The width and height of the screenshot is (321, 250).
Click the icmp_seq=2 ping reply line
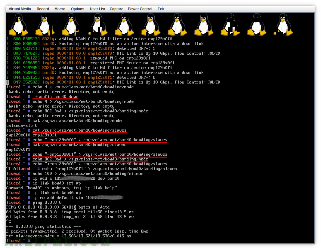coord(70,217)
